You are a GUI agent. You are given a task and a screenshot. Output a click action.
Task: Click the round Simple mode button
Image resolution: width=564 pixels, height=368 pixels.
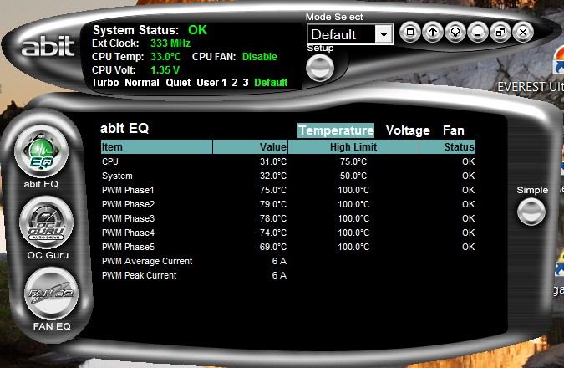click(531, 212)
